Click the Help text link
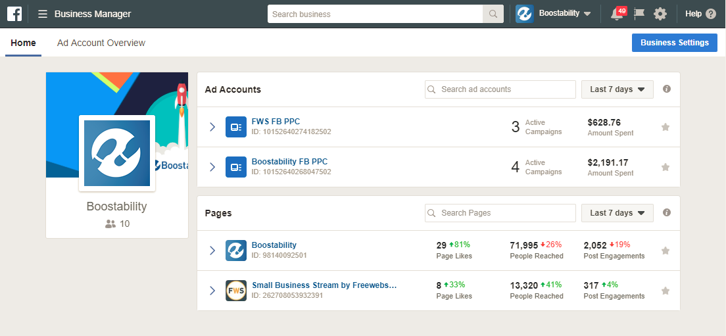This screenshot has height=336, width=726. tap(693, 14)
